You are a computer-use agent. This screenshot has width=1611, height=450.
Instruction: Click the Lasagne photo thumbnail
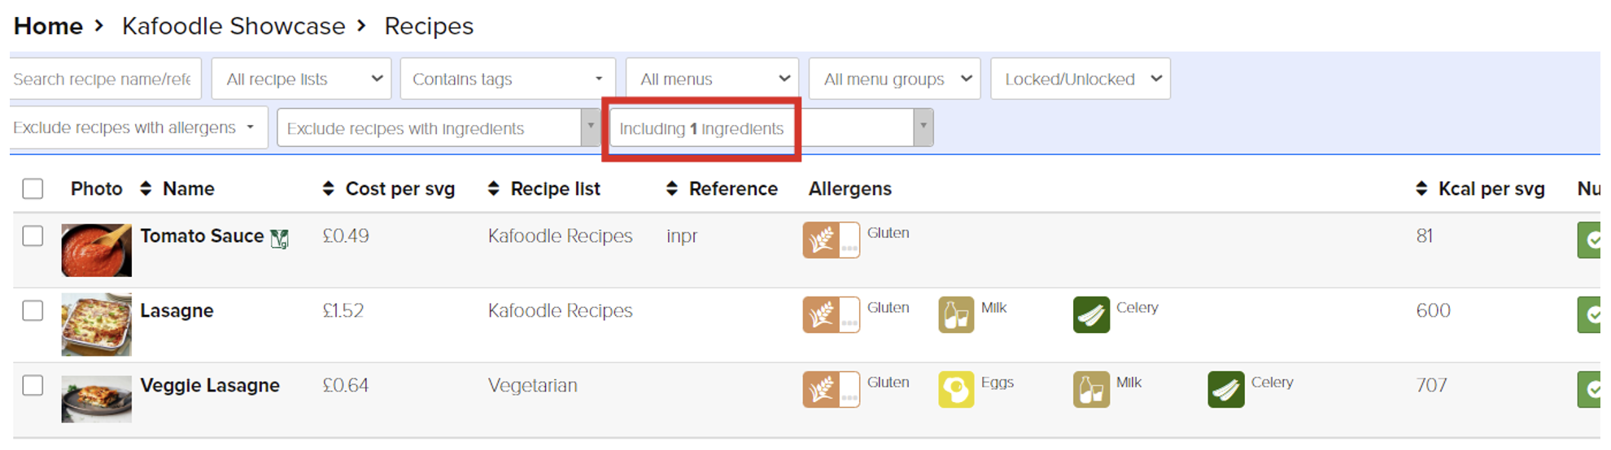[96, 325]
